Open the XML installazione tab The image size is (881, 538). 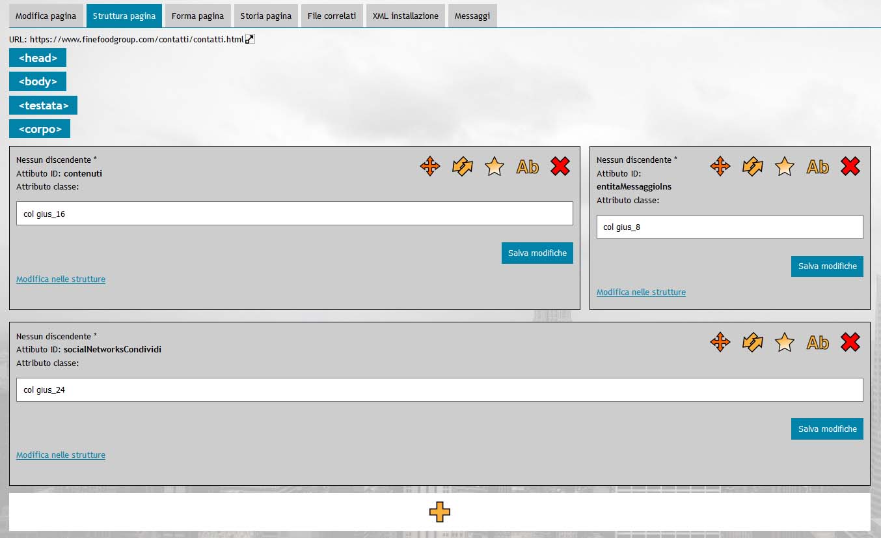click(405, 16)
